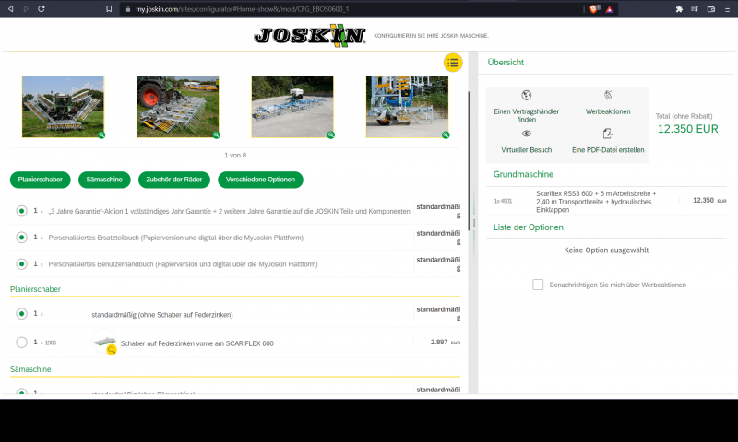Click the browser back arrow

[10, 9]
